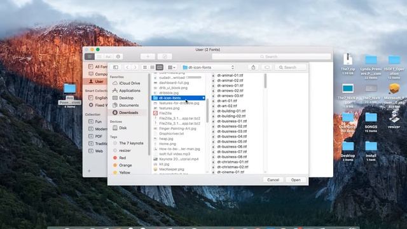Viewport: 407px width, 229px height.
Task: Click the Cancel button
Action: pyautogui.click(x=273, y=179)
